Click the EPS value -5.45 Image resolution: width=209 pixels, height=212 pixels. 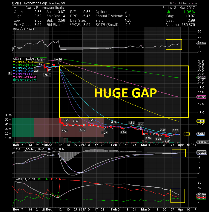86,16
